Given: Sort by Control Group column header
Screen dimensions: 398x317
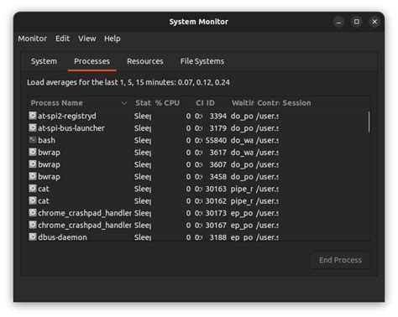Looking at the screenshot, I should (x=268, y=103).
